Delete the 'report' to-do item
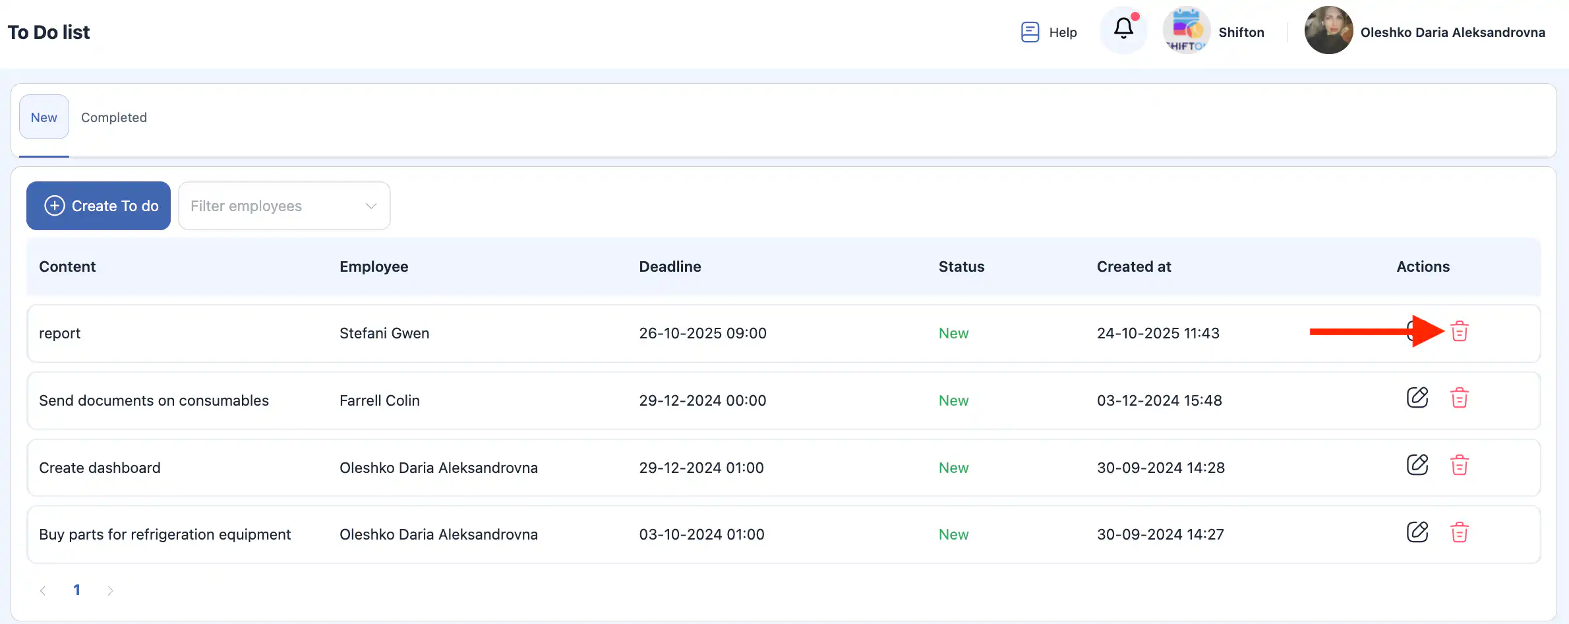The image size is (1569, 624). coord(1460,331)
